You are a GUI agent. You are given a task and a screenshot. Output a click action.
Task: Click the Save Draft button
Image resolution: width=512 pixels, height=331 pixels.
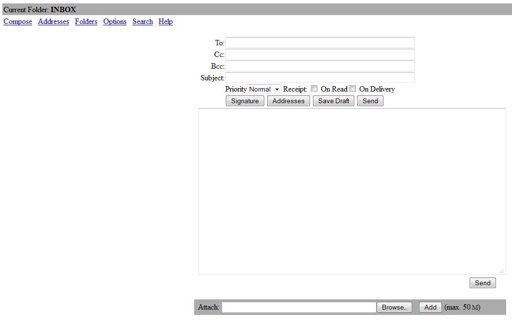(x=334, y=101)
